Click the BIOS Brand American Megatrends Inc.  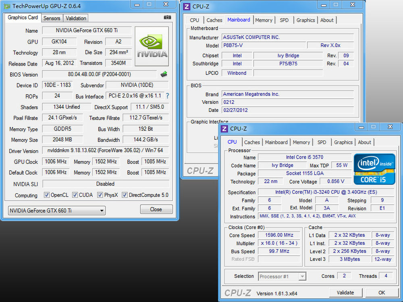pyautogui.click(x=288, y=94)
